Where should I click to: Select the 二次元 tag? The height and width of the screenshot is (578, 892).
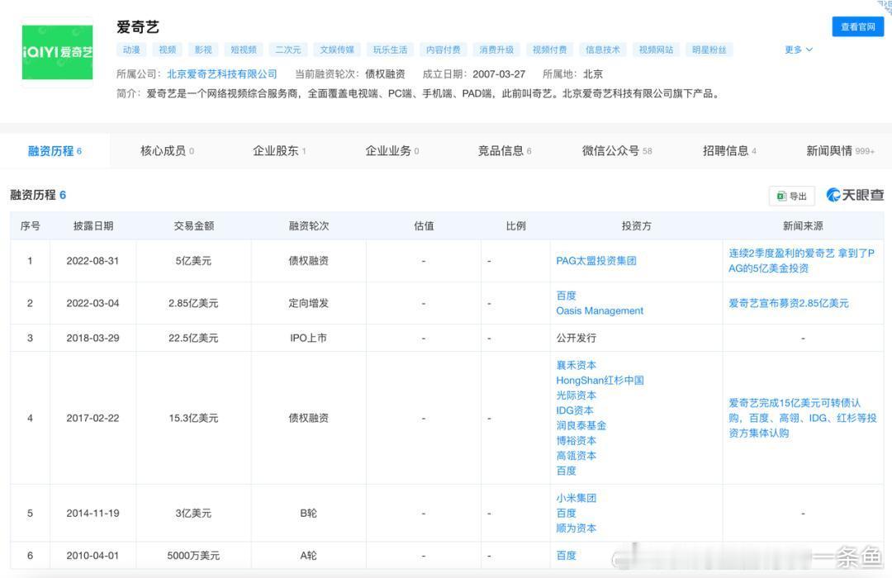[288, 50]
